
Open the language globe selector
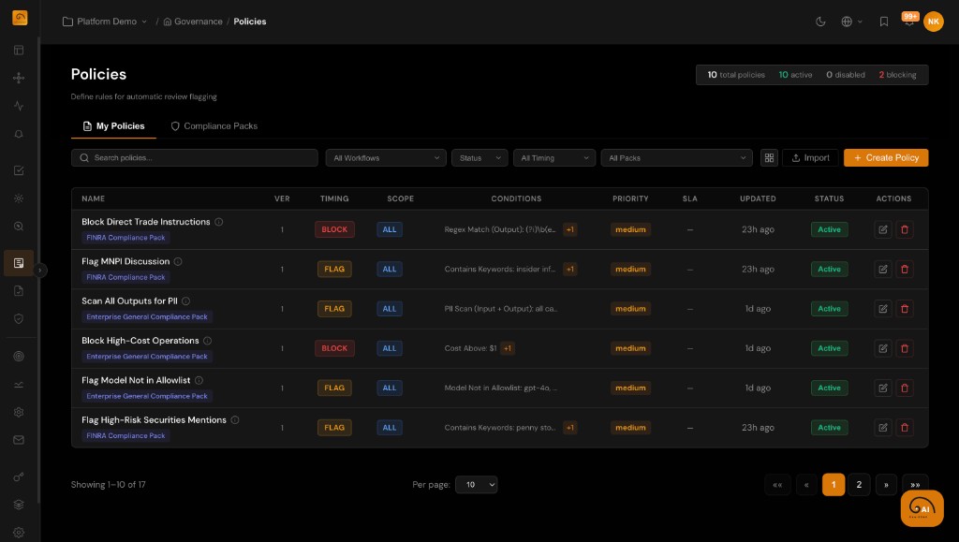point(851,22)
